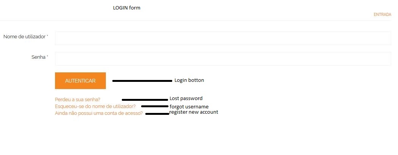Focus the Senha password field
Viewport: 398px width, 155px height.
(x=223, y=59)
